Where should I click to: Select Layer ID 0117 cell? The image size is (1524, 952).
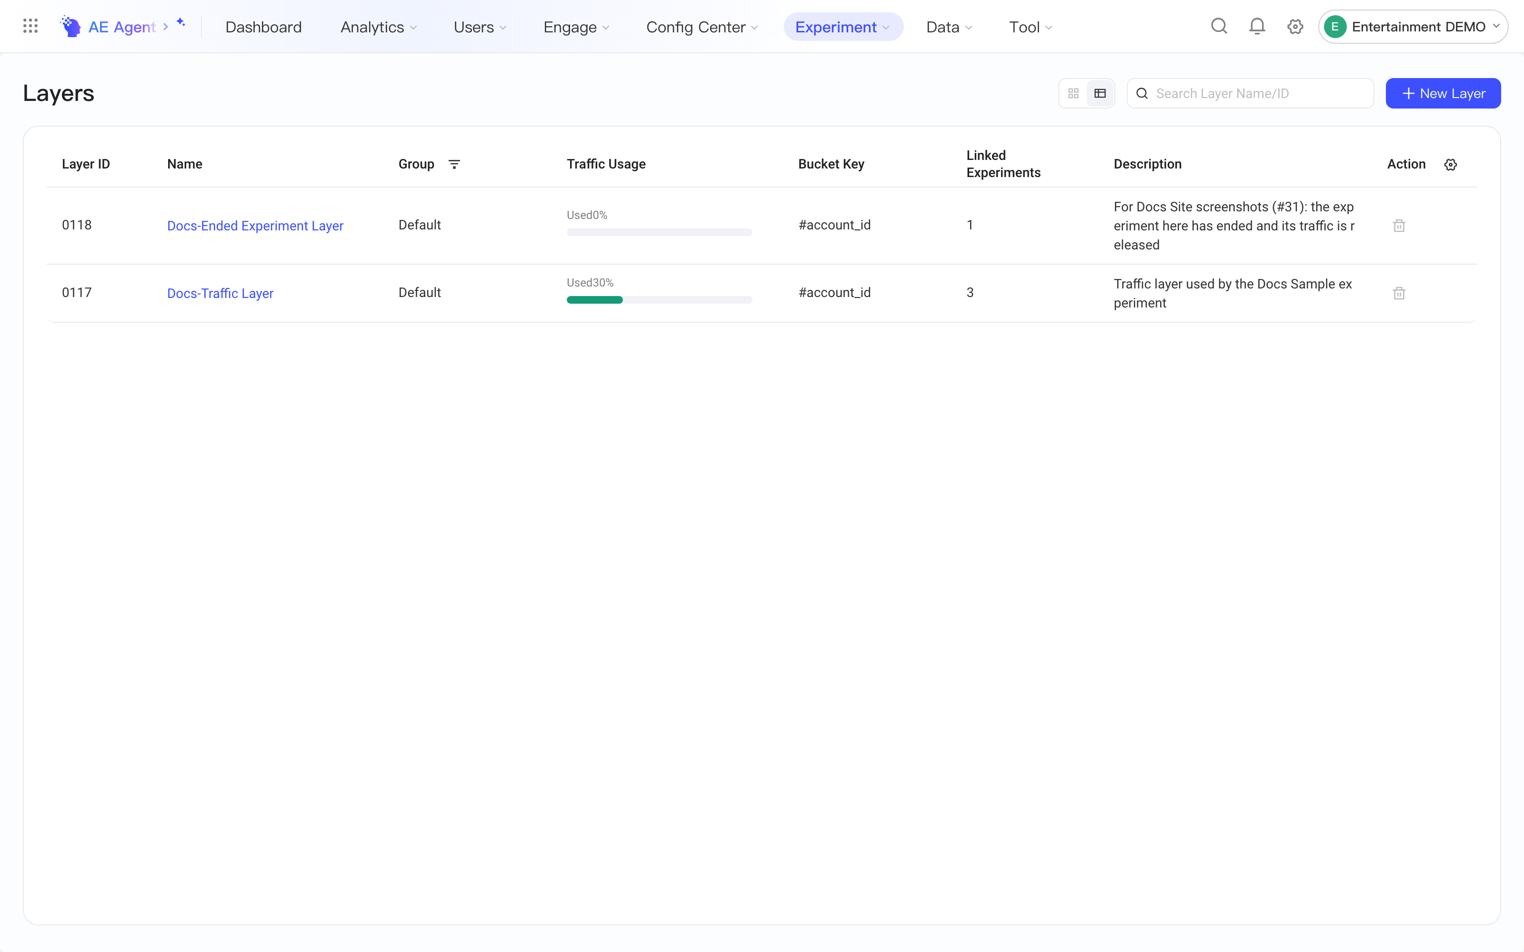(x=77, y=292)
